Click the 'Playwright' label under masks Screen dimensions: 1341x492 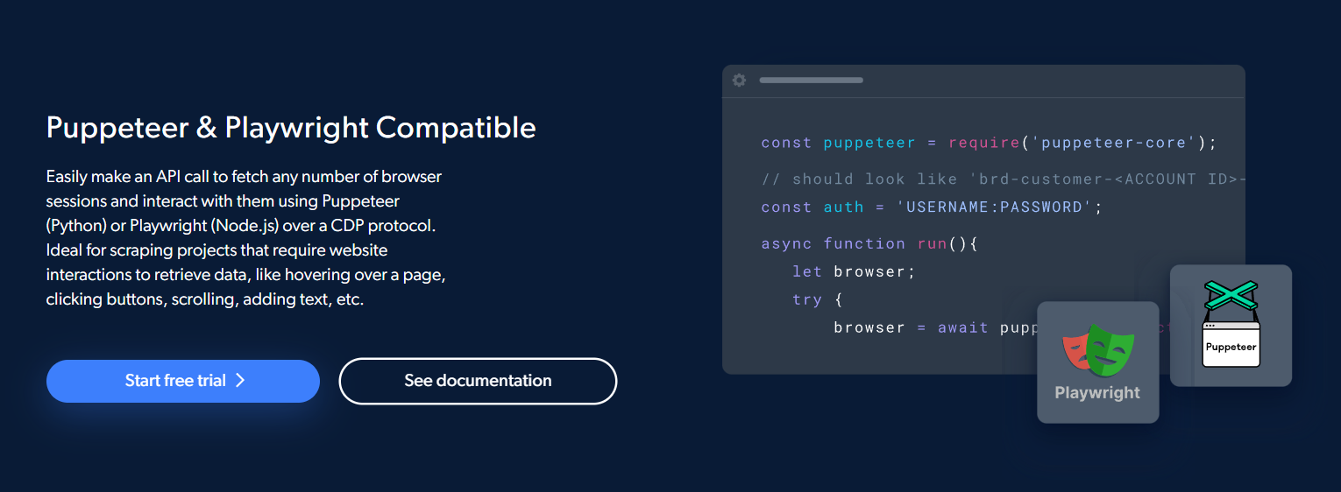coord(1097,393)
